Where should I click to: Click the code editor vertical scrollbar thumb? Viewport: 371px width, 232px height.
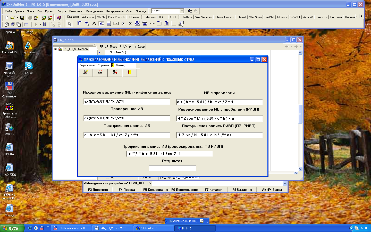click(300, 114)
